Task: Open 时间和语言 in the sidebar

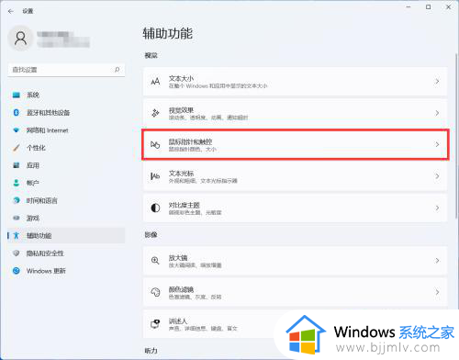Action: (66, 200)
